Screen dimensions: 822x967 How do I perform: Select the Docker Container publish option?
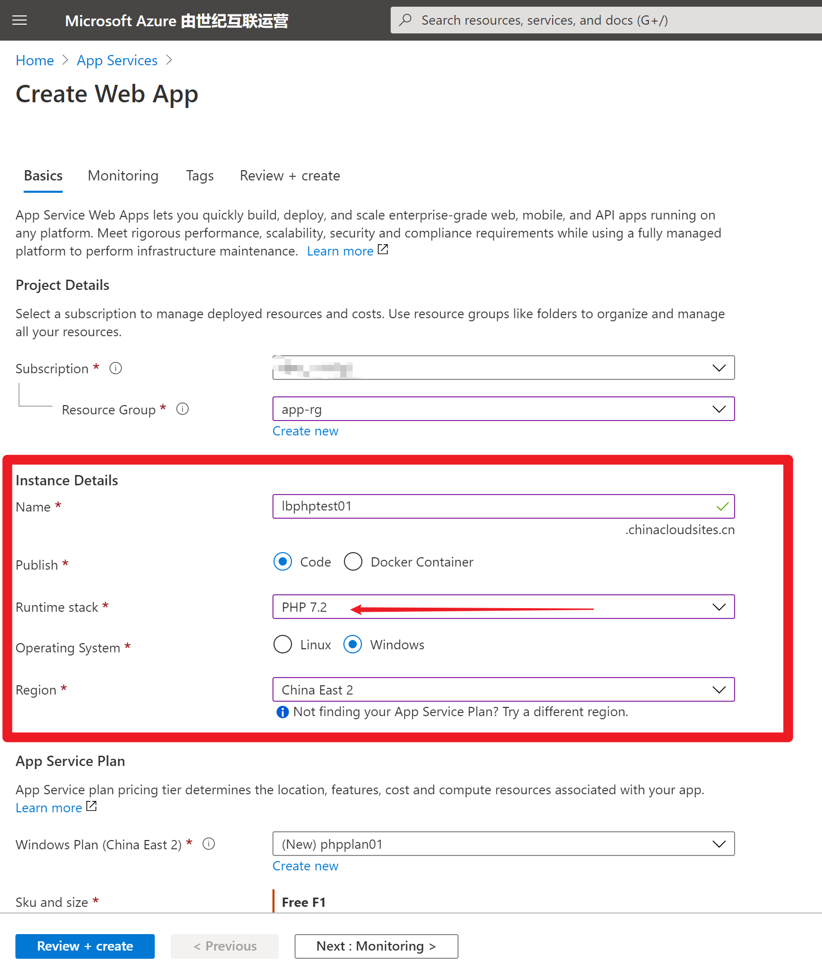(x=353, y=562)
